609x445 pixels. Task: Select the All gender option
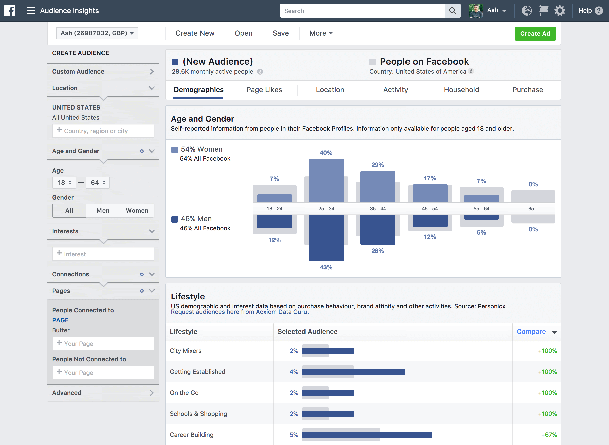pyautogui.click(x=69, y=211)
